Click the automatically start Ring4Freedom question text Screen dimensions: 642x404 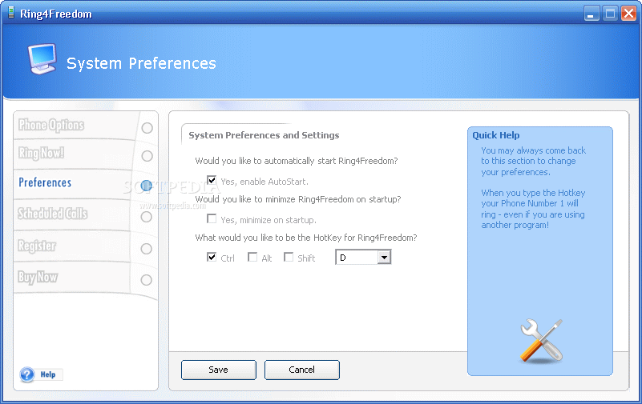click(297, 161)
